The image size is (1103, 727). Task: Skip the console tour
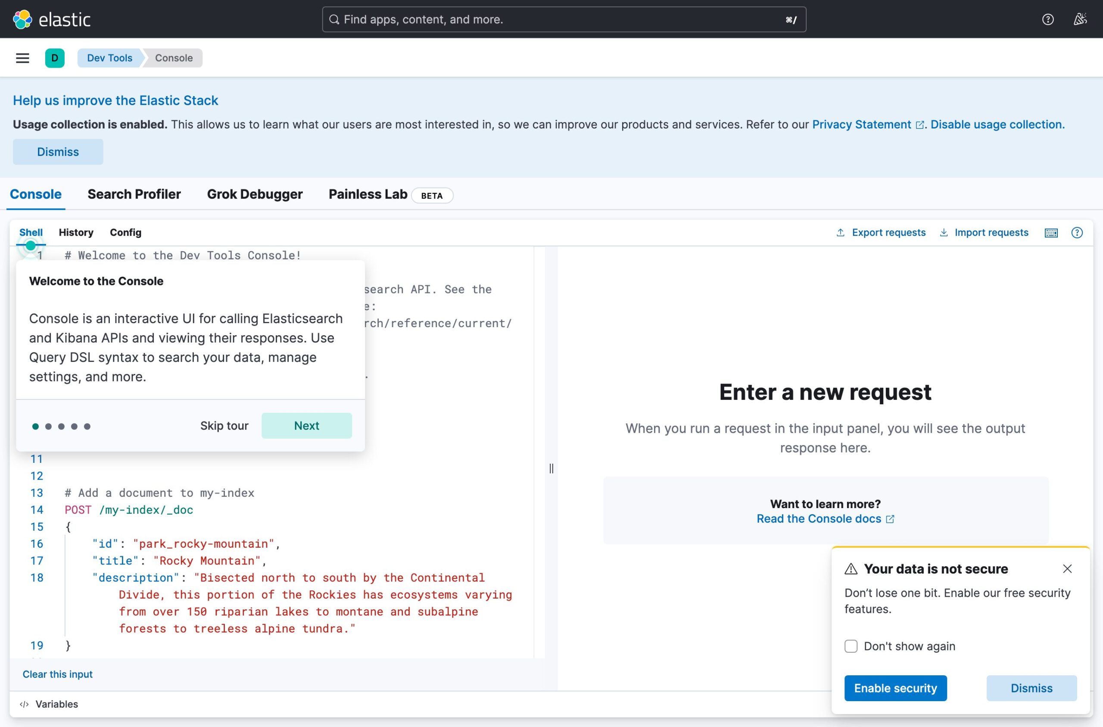point(224,426)
